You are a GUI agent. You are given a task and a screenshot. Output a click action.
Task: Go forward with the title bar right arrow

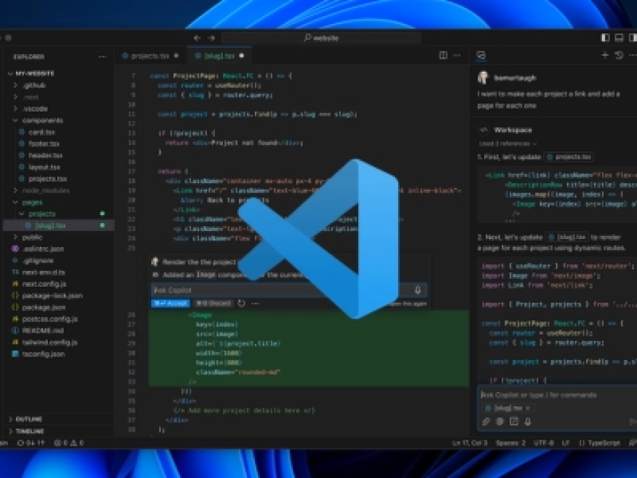pos(212,38)
